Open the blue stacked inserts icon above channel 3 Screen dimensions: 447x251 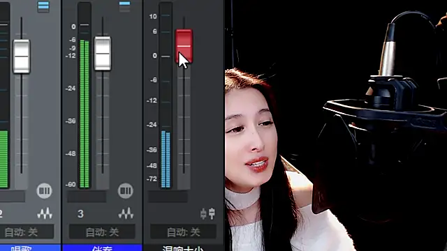(x=124, y=6)
